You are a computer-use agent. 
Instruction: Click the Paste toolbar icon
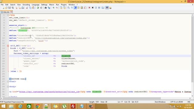pos(34,8)
